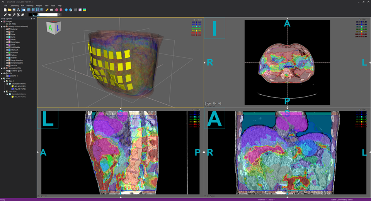
Task: Click the Open folder toolbar icon
Action: 10,10
